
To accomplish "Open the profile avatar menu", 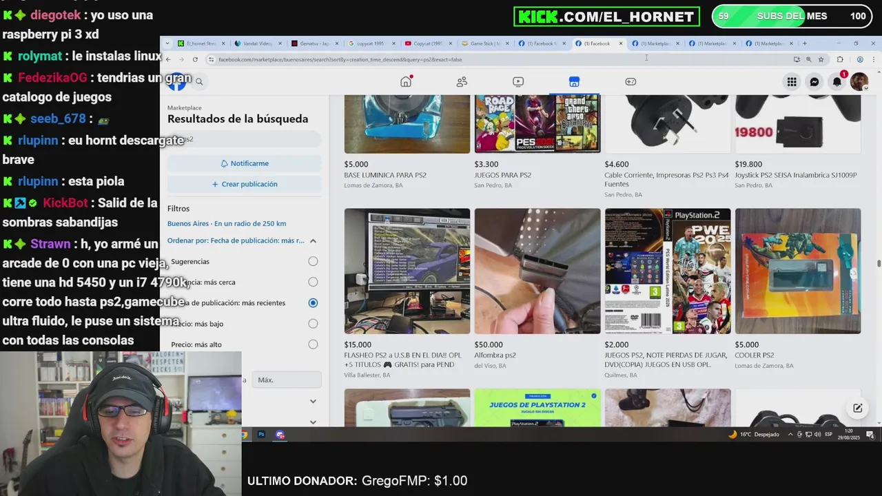I will (859, 82).
